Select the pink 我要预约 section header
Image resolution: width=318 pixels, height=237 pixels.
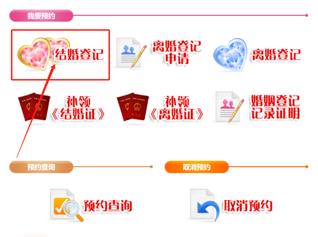click(x=41, y=15)
